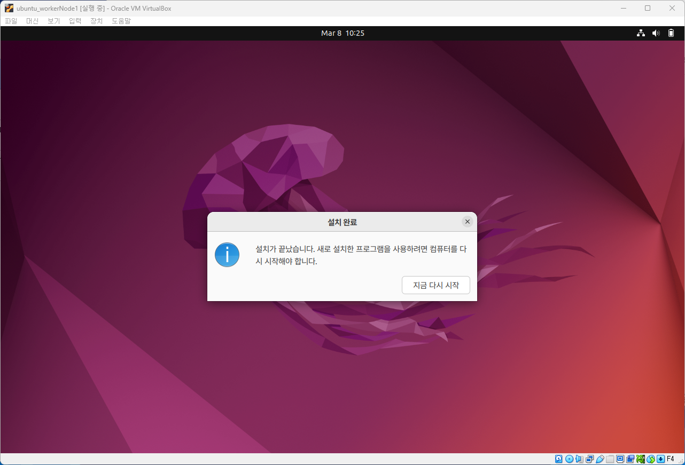Click the blue info icon in dialog
This screenshot has width=685, height=465.
coord(227,255)
